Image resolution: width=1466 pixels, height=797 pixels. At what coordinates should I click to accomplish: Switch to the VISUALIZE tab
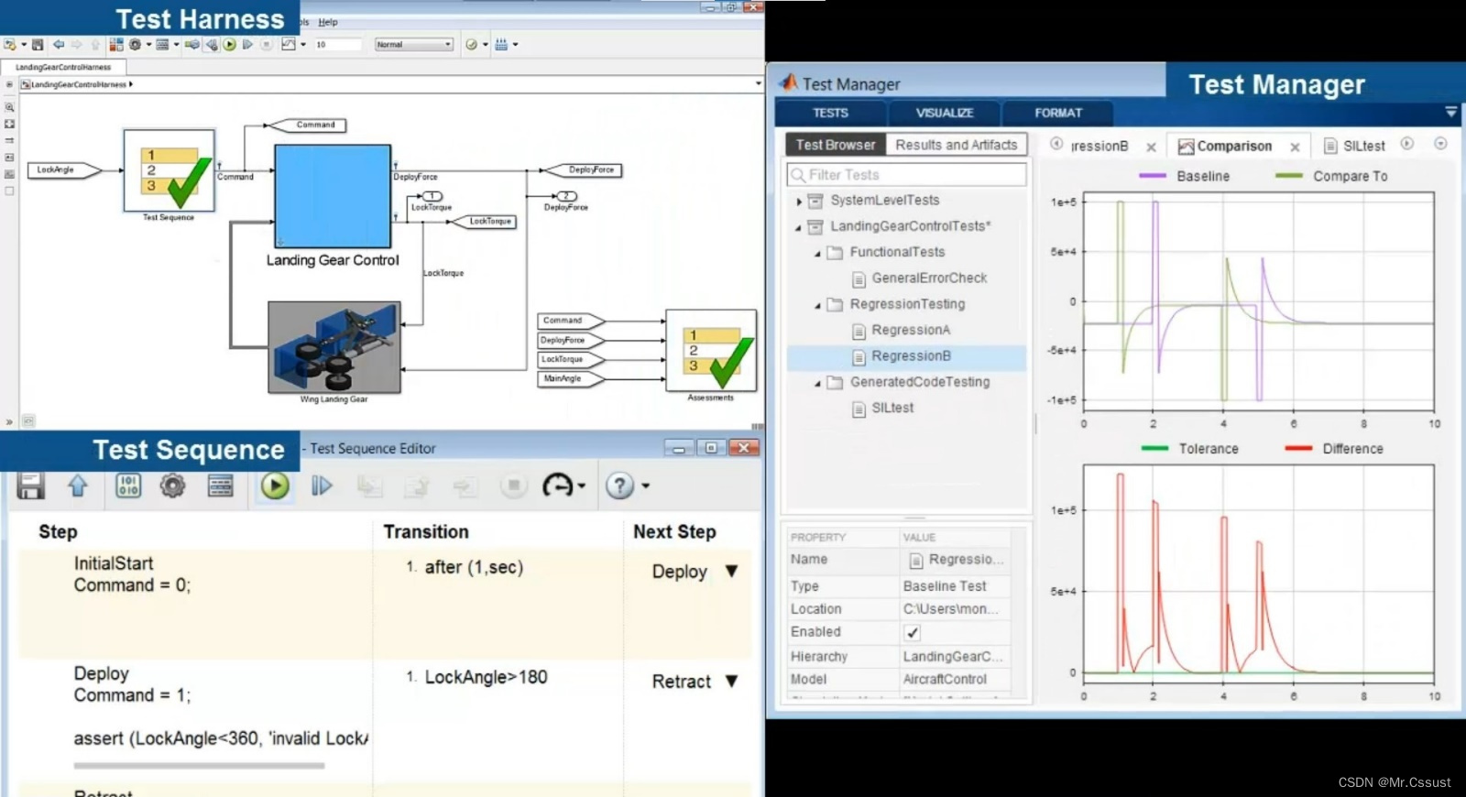coord(945,113)
